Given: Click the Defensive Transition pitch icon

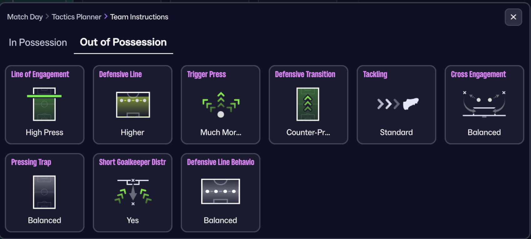Looking at the screenshot, I should coord(308,104).
